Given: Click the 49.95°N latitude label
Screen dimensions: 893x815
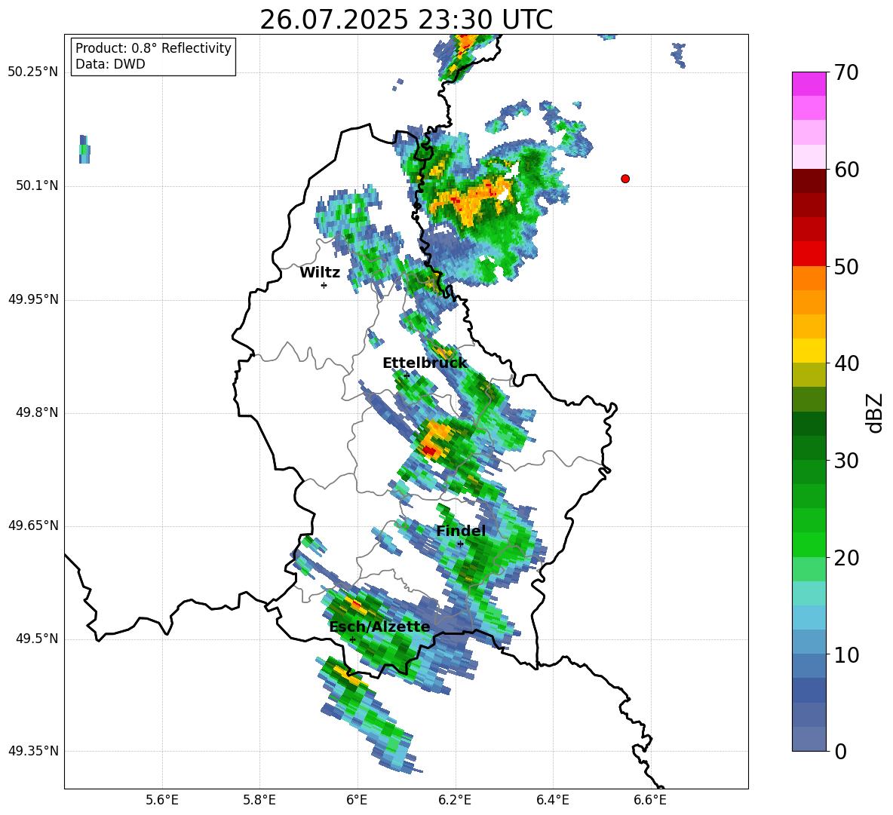Looking at the screenshot, I should pos(33,299).
